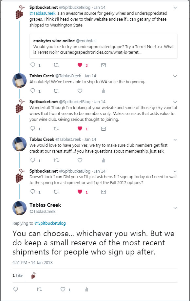Click the retweet icon on the bottom tweet
Image resolution: width=190 pixels, height=301 pixels.
point(40,290)
